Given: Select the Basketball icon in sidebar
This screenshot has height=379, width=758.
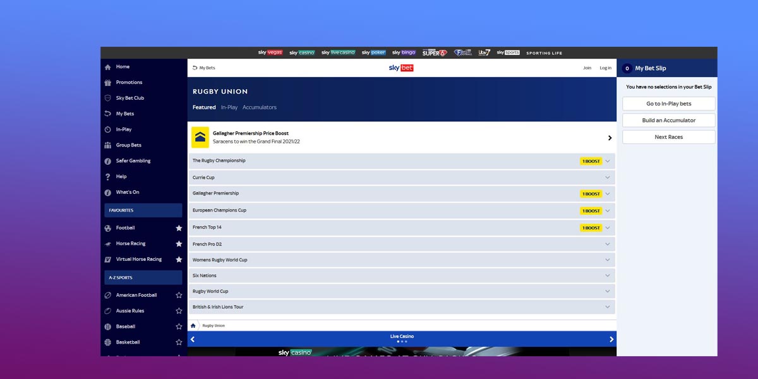Looking at the screenshot, I should pyautogui.click(x=108, y=342).
